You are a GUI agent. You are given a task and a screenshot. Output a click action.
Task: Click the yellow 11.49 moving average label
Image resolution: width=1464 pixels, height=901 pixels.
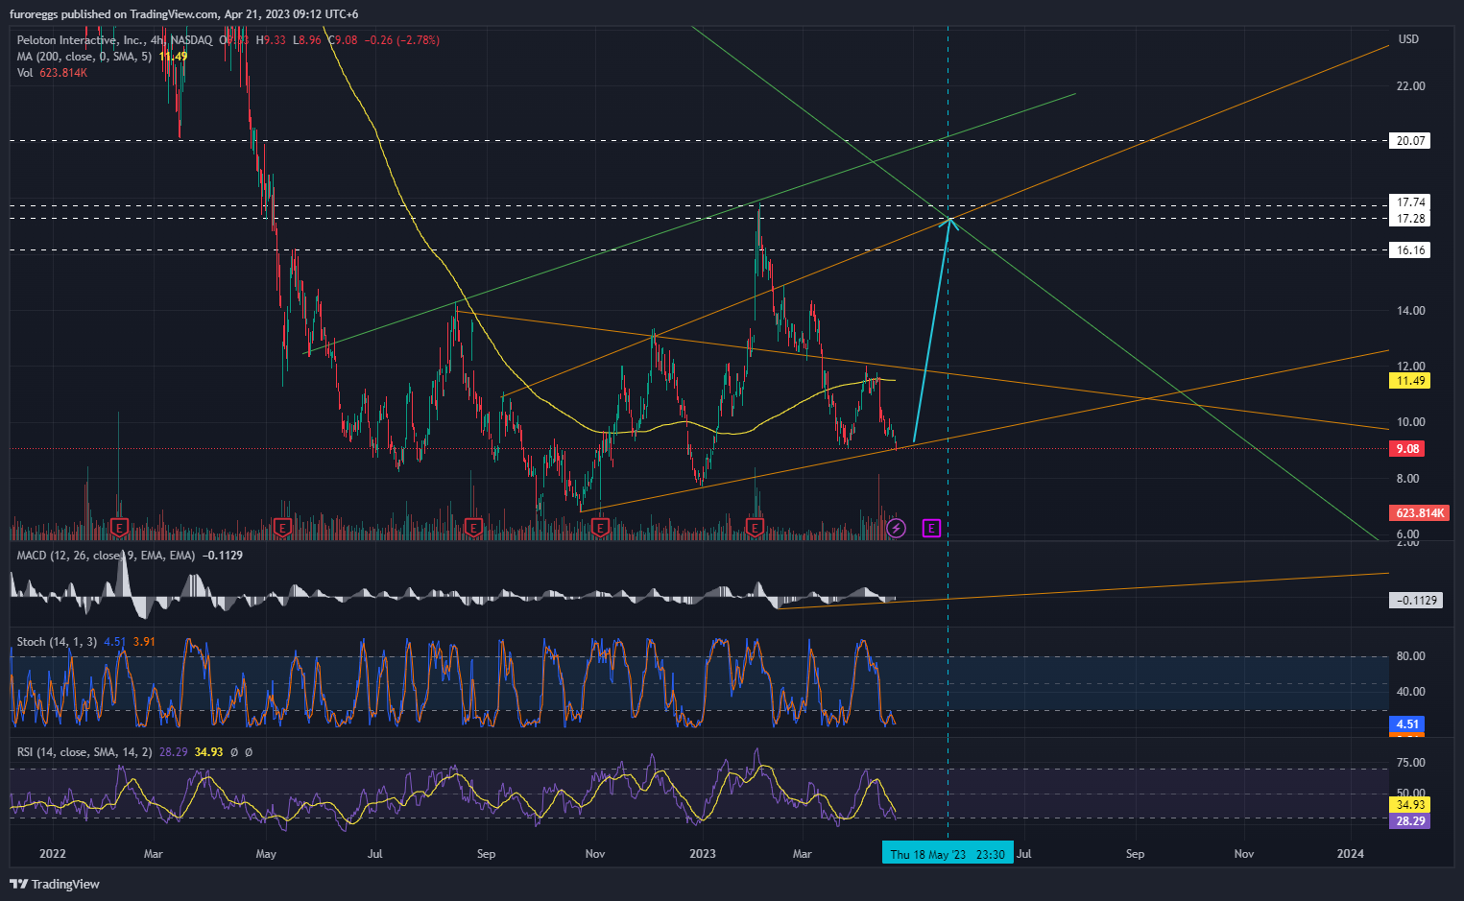pos(1410,381)
